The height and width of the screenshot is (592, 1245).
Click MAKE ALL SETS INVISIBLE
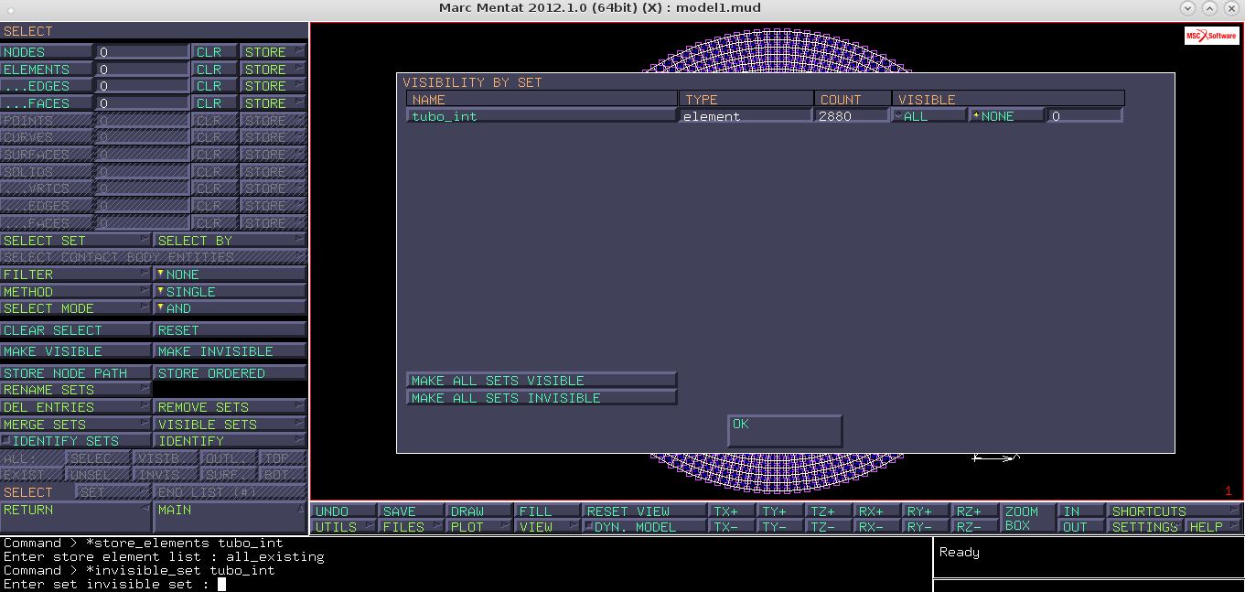[x=541, y=398]
